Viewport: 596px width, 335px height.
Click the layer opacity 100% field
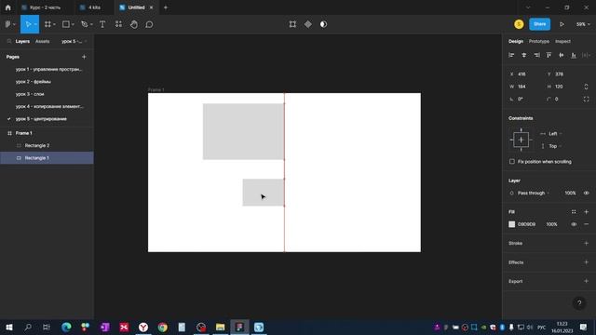click(570, 193)
